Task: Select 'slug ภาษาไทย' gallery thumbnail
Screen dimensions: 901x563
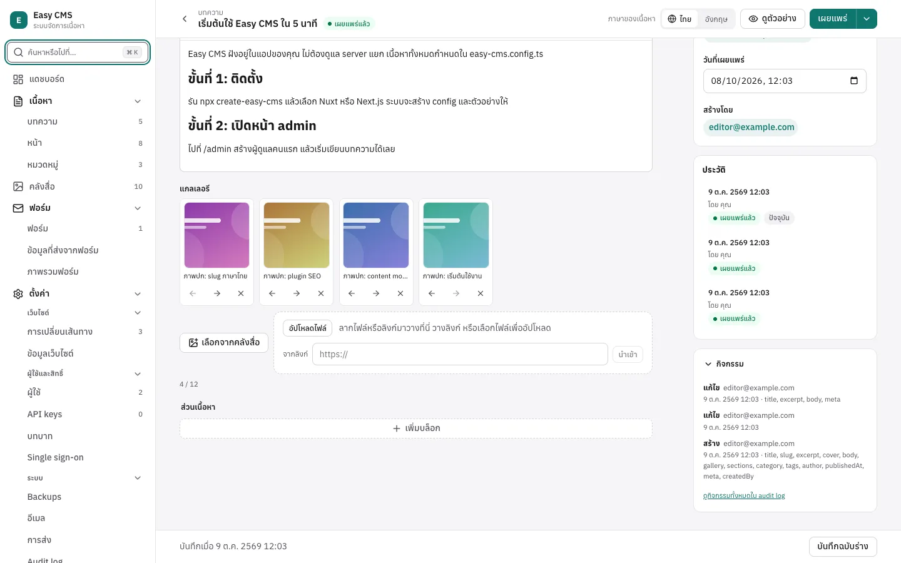Action: (x=216, y=235)
